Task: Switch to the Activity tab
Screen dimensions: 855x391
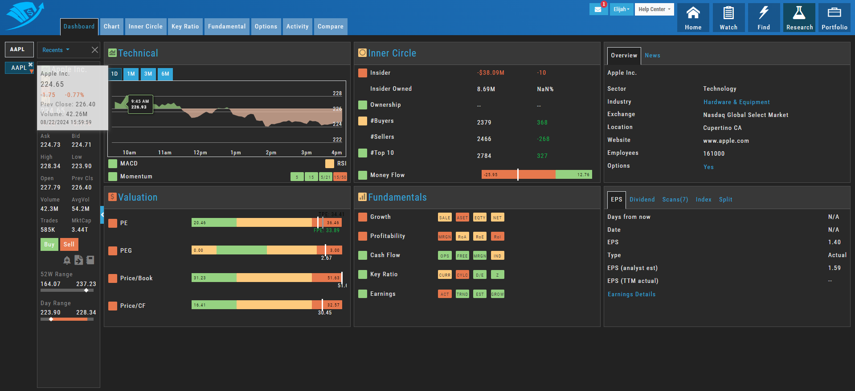Action: pos(298,27)
